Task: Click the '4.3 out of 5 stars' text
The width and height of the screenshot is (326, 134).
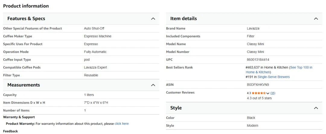Action: click(259, 98)
